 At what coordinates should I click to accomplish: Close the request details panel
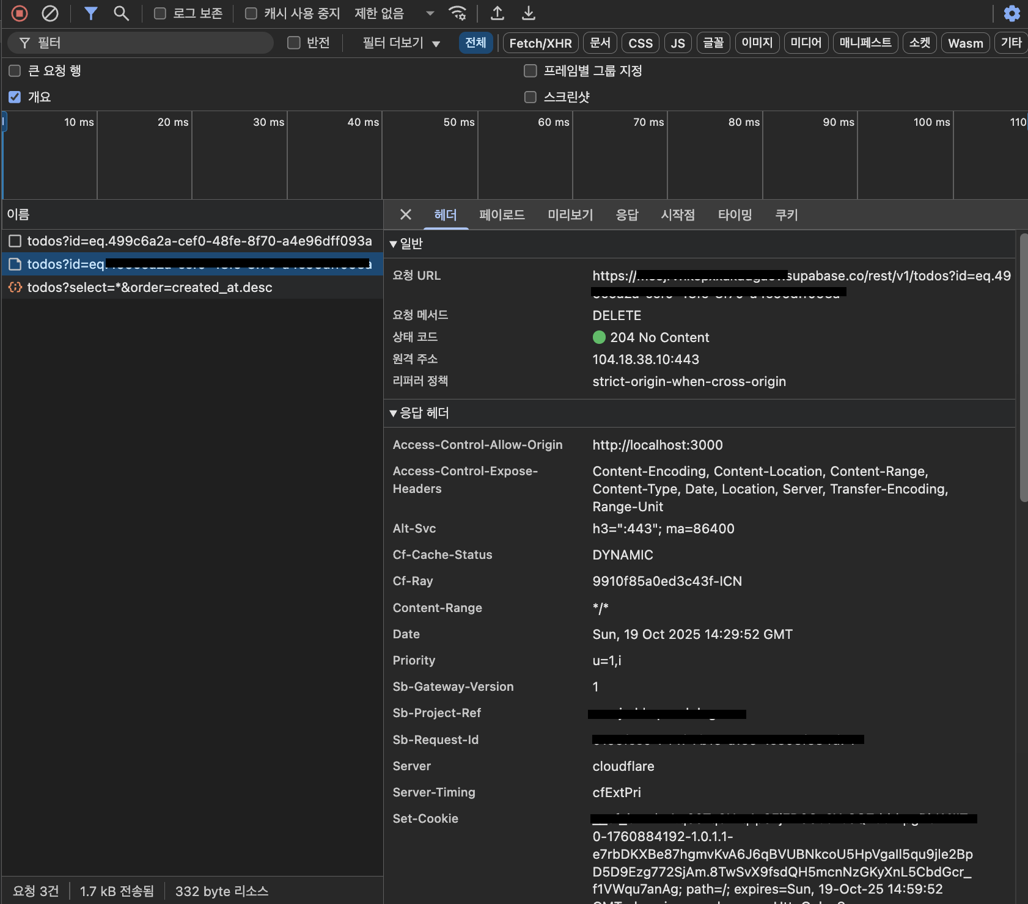[x=405, y=214]
